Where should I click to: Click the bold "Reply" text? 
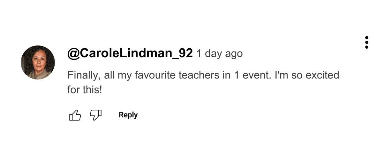click(128, 115)
